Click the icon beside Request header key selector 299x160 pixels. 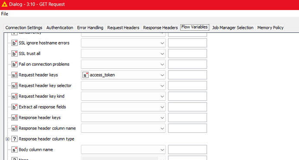click(14, 86)
